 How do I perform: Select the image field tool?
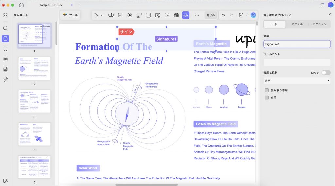pyautogui.click(x=167, y=15)
